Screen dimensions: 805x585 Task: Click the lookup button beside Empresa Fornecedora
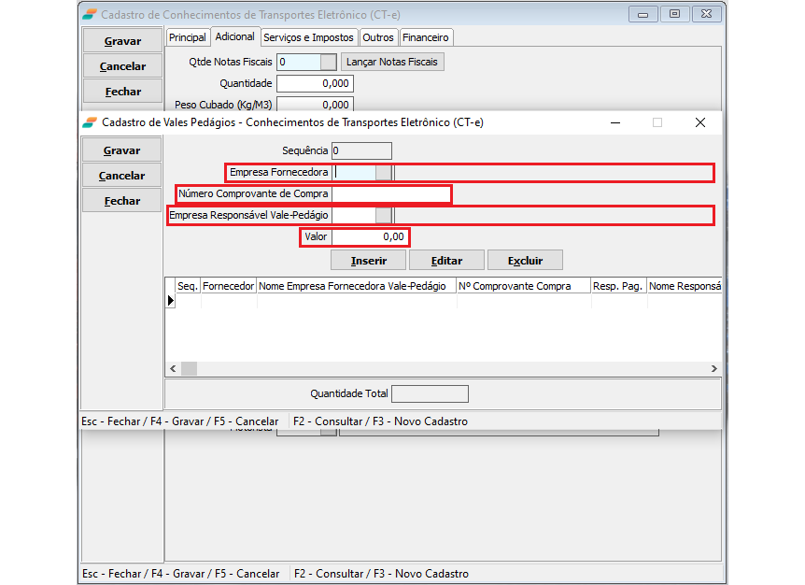[x=383, y=173]
